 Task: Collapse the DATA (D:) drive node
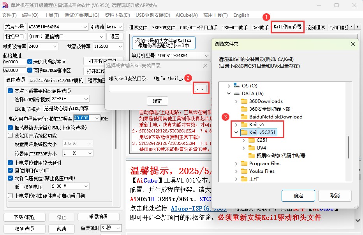pos(229,94)
